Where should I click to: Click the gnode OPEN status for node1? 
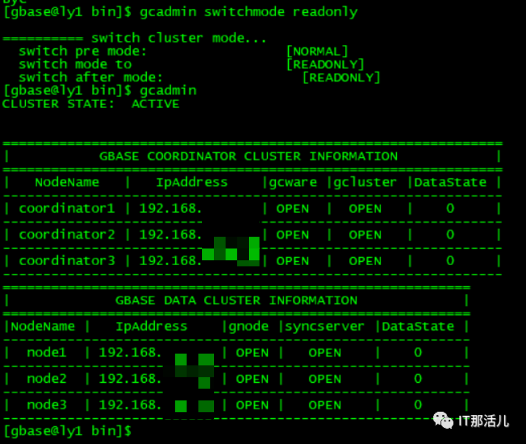[x=252, y=353]
